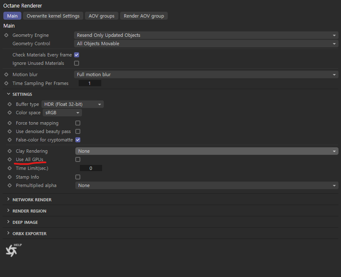341x277 pixels.
Task: Click the Time Sampling Per Frames value field
Action: [x=90, y=83]
